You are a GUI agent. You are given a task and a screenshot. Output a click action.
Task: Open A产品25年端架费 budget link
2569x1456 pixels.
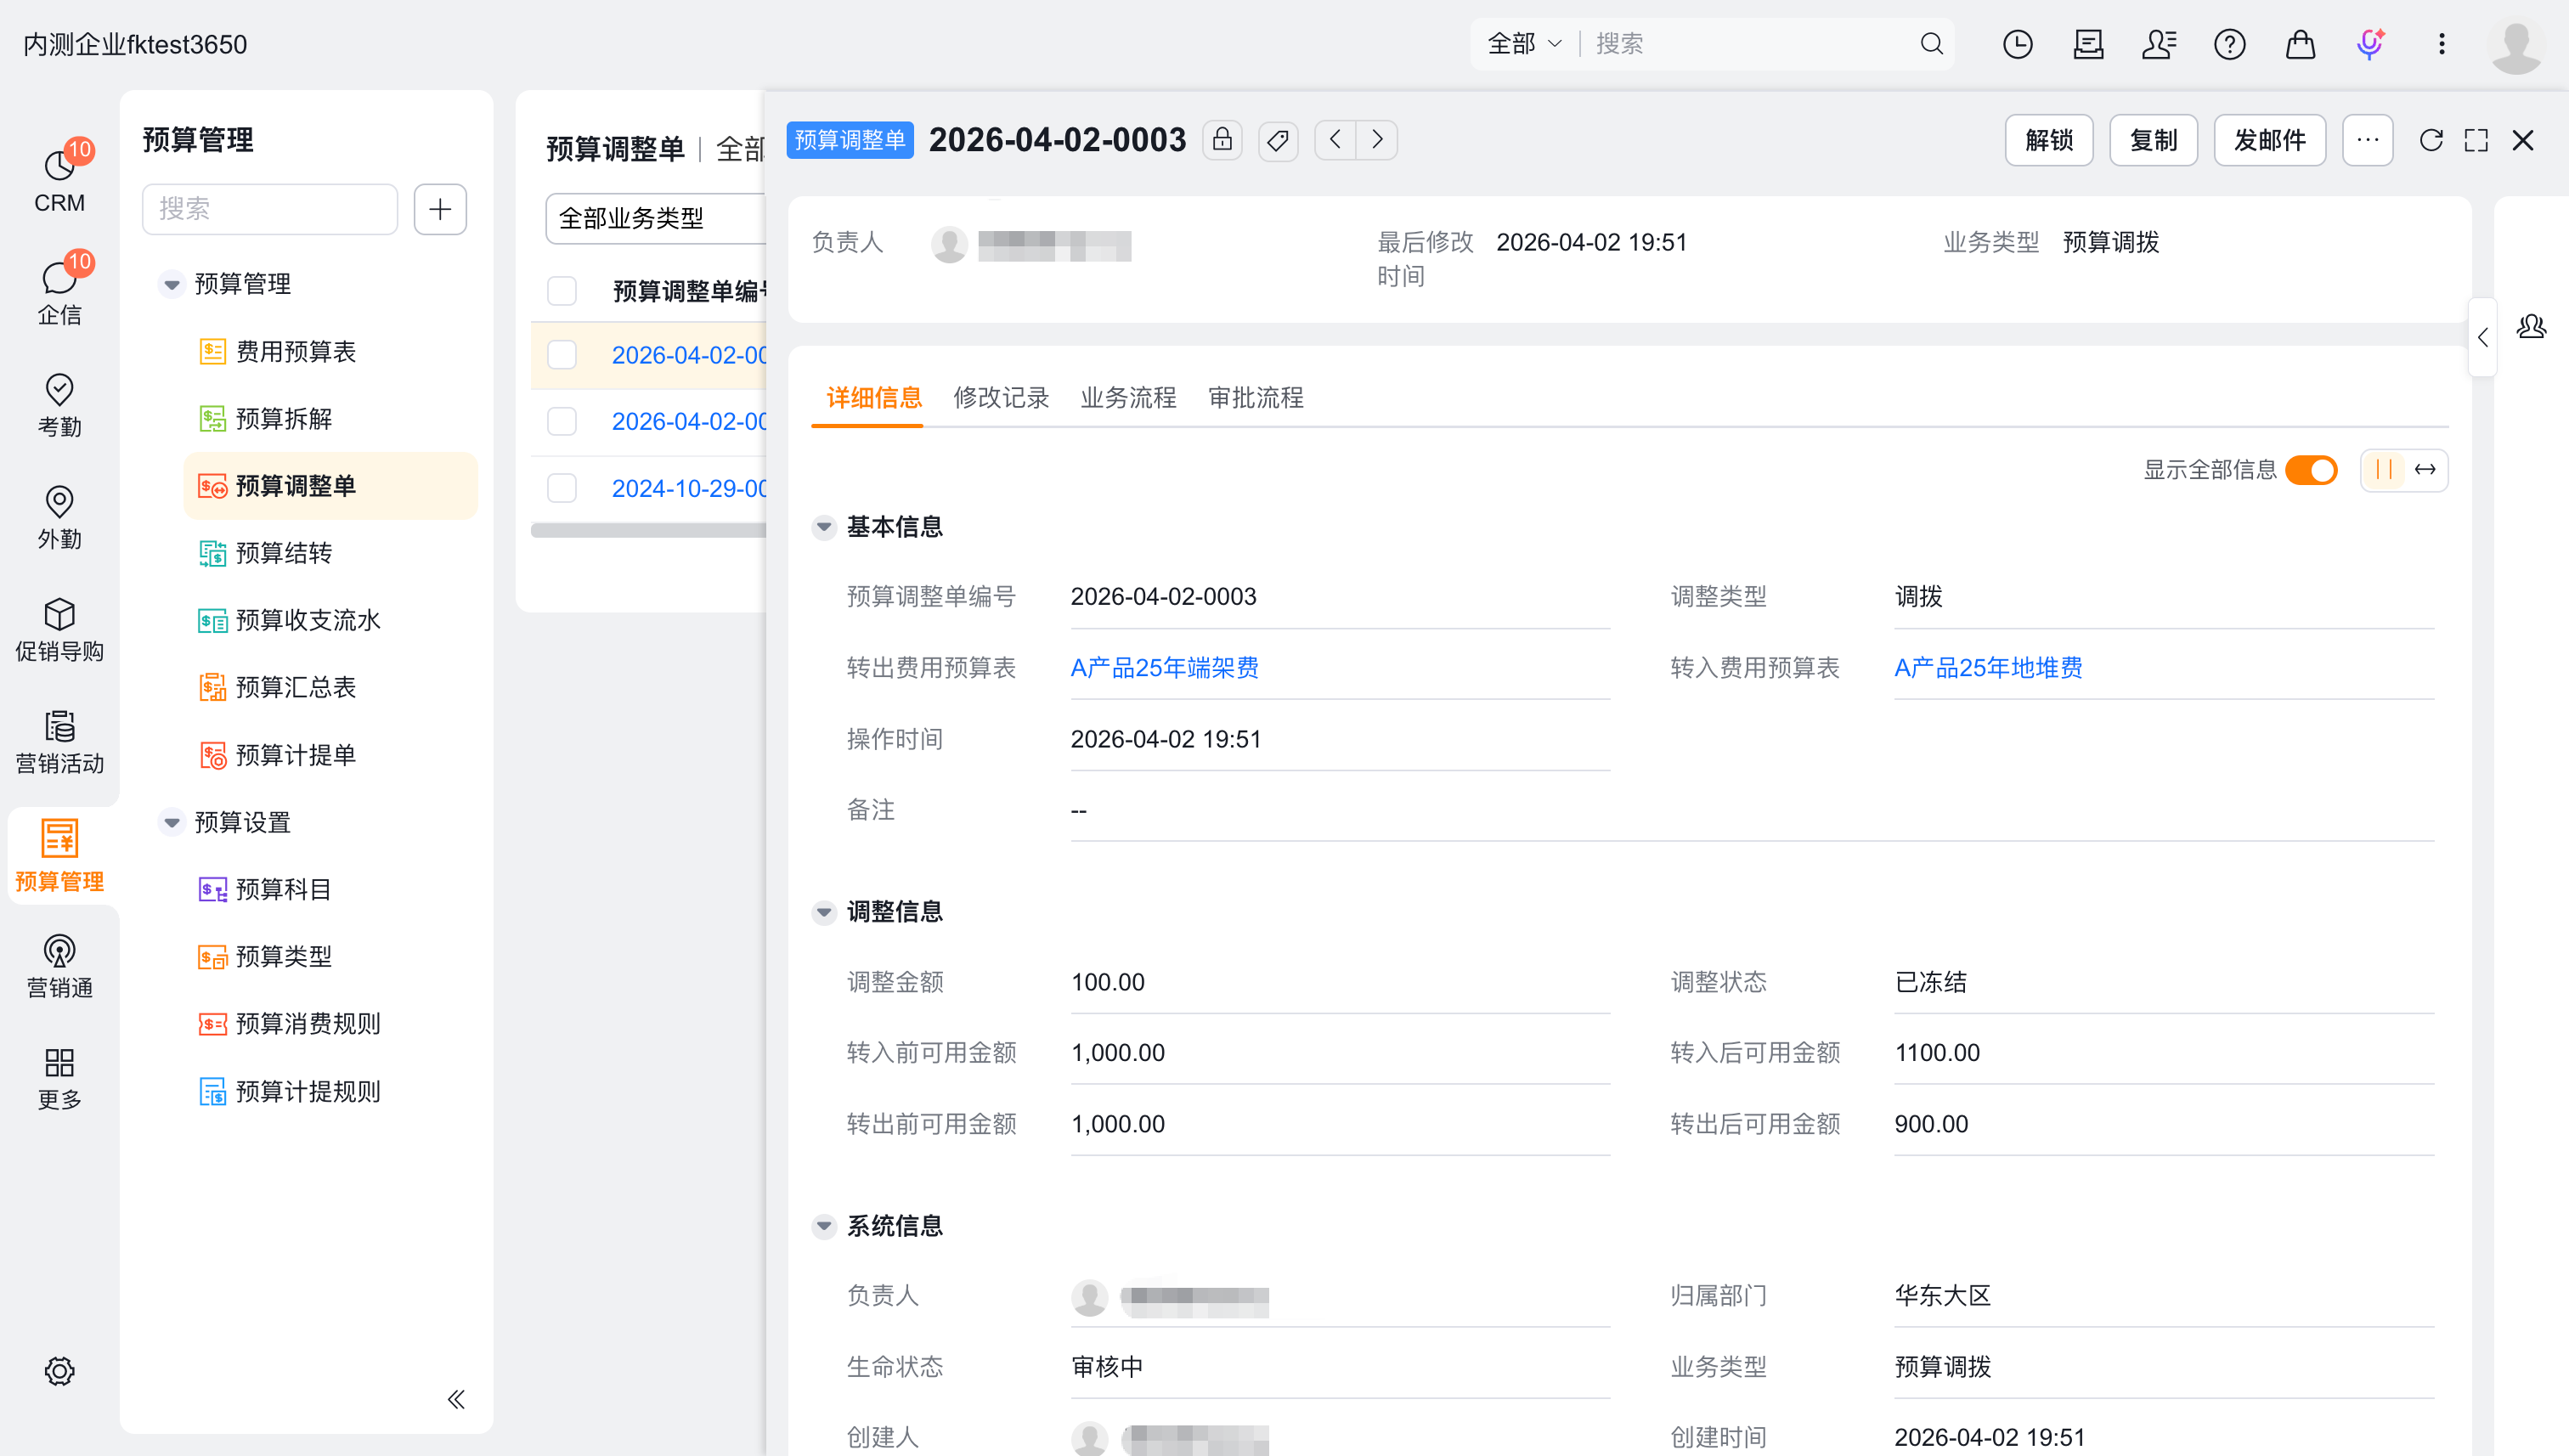coord(1164,667)
